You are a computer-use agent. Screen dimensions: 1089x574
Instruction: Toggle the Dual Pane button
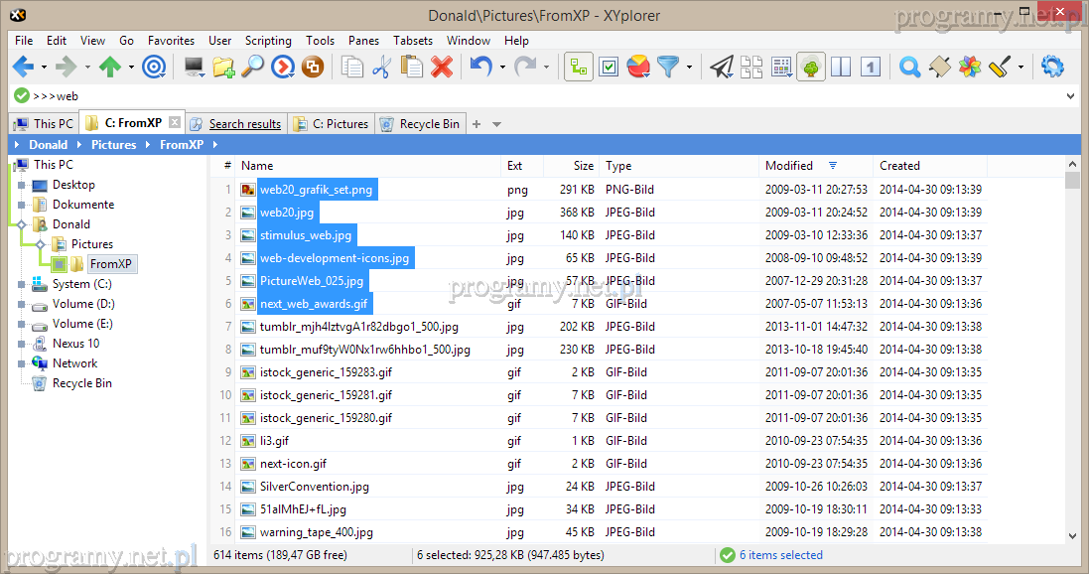pos(841,68)
